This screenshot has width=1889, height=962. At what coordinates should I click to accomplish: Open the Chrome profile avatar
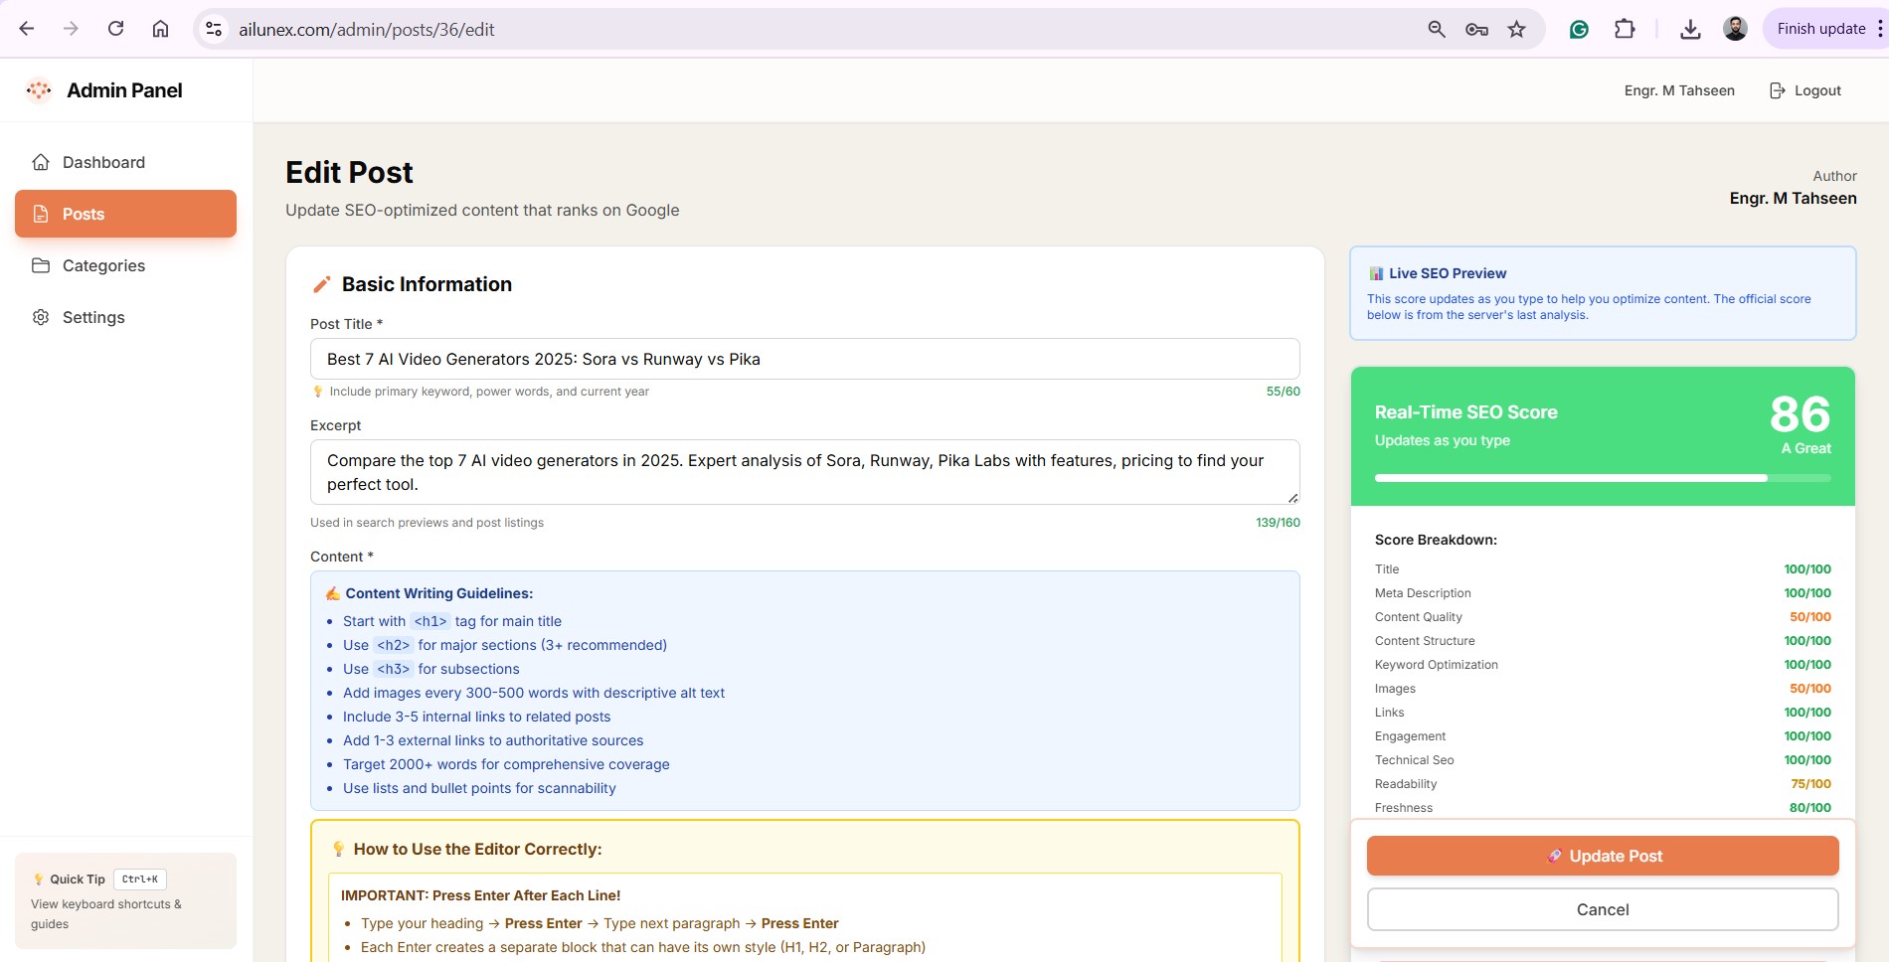[1735, 29]
